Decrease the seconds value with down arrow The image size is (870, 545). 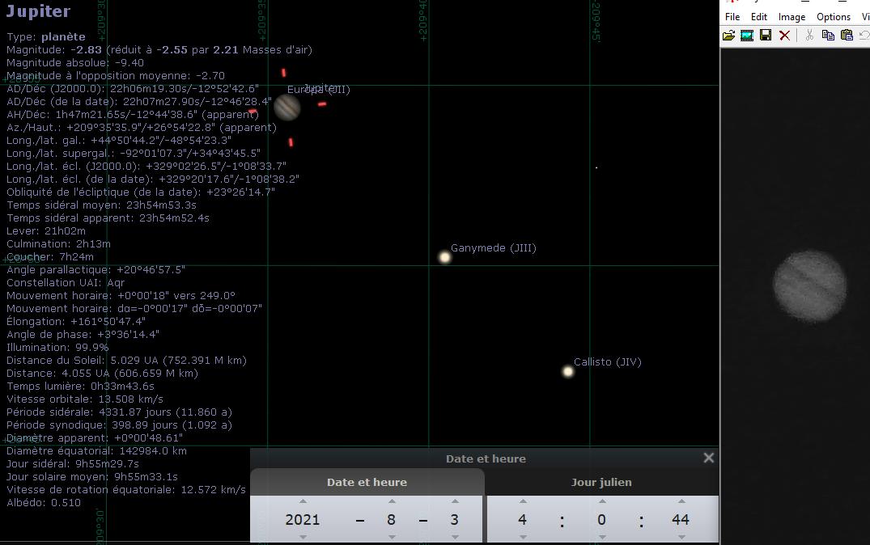681,537
